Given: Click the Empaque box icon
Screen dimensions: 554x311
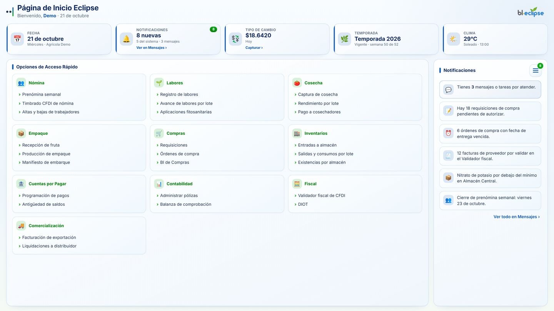Looking at the screenshot, I should (x=21, y=134).
